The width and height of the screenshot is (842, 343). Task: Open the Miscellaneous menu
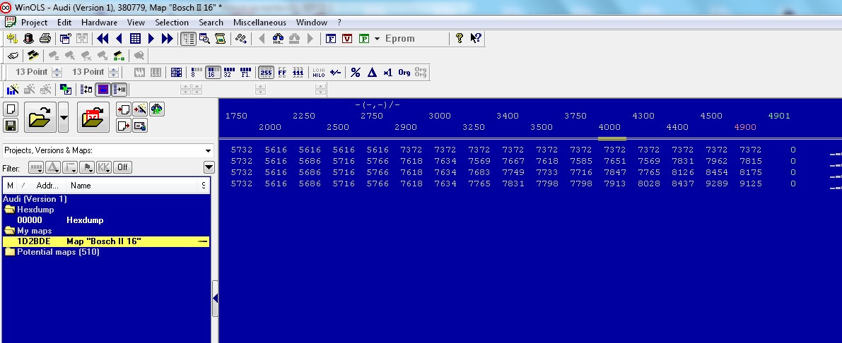point(259,23)
